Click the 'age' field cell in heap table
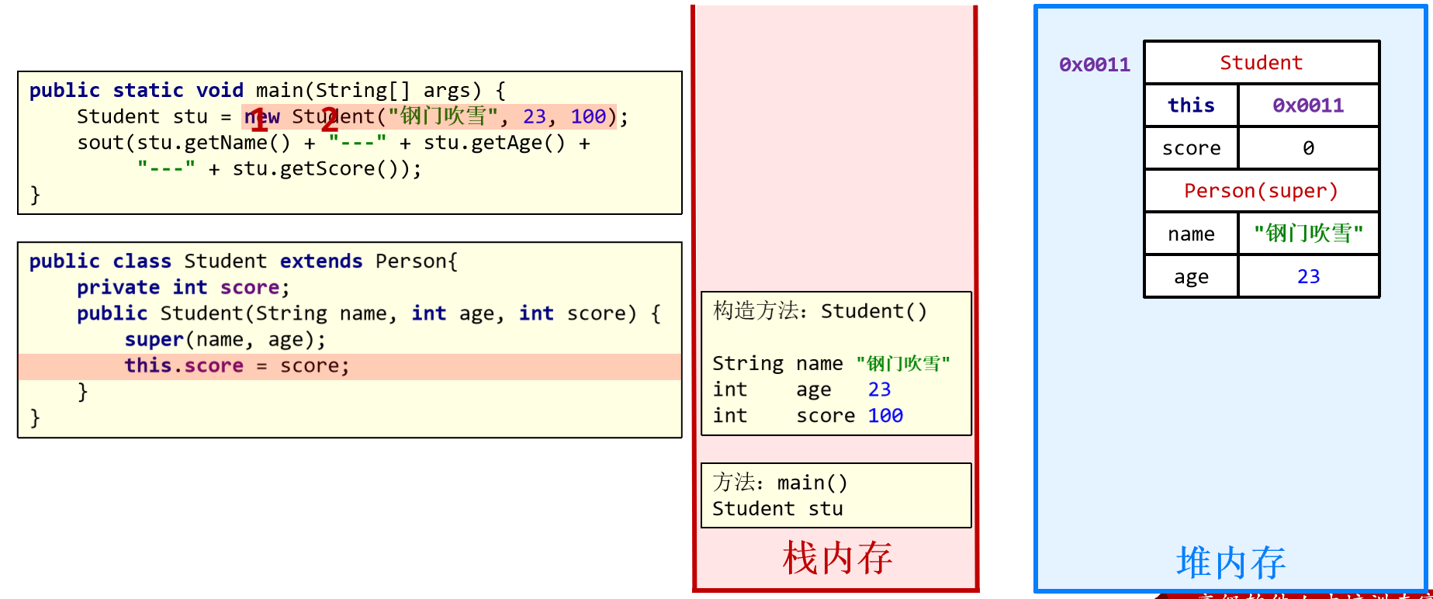Image resolution: width=1433 pixels, height=599 pixels. 1191,276
